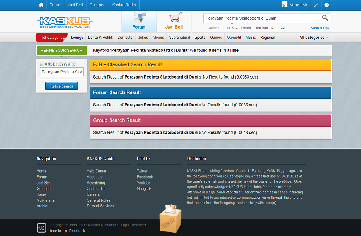This screenshot has width=361, height=236.
Task: Open Games category
Action: point(216,37)
